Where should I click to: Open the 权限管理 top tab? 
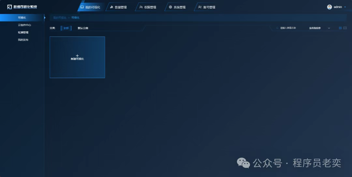pos(148,7)
